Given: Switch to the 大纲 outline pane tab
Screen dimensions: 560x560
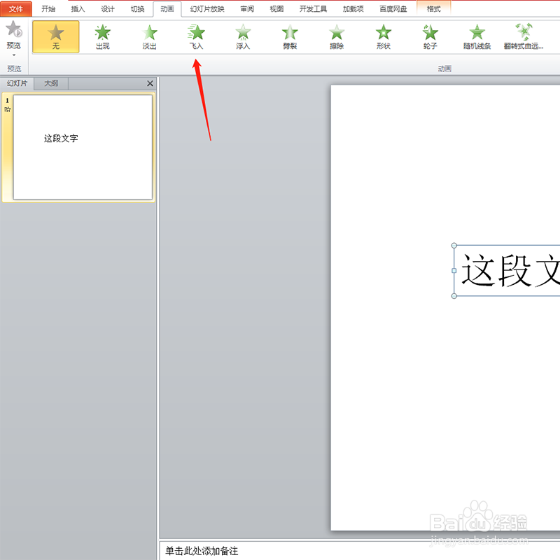Looking at the screenshot, I should tap(51, 83).
